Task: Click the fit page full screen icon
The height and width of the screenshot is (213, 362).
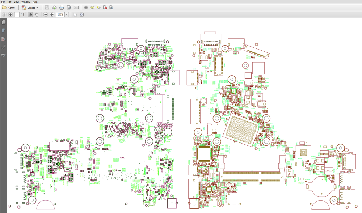Action: [82, 14]
